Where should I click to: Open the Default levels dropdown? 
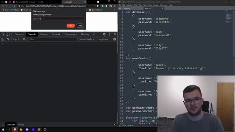point(86,39)
